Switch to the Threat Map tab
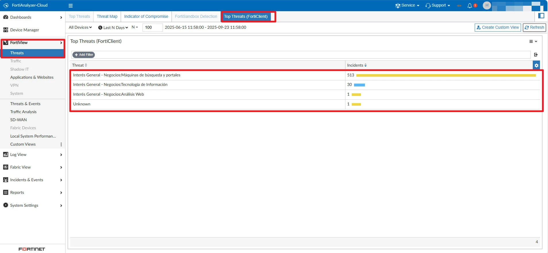The width and height of the screenshot is (548, 253). pos(107,16)
